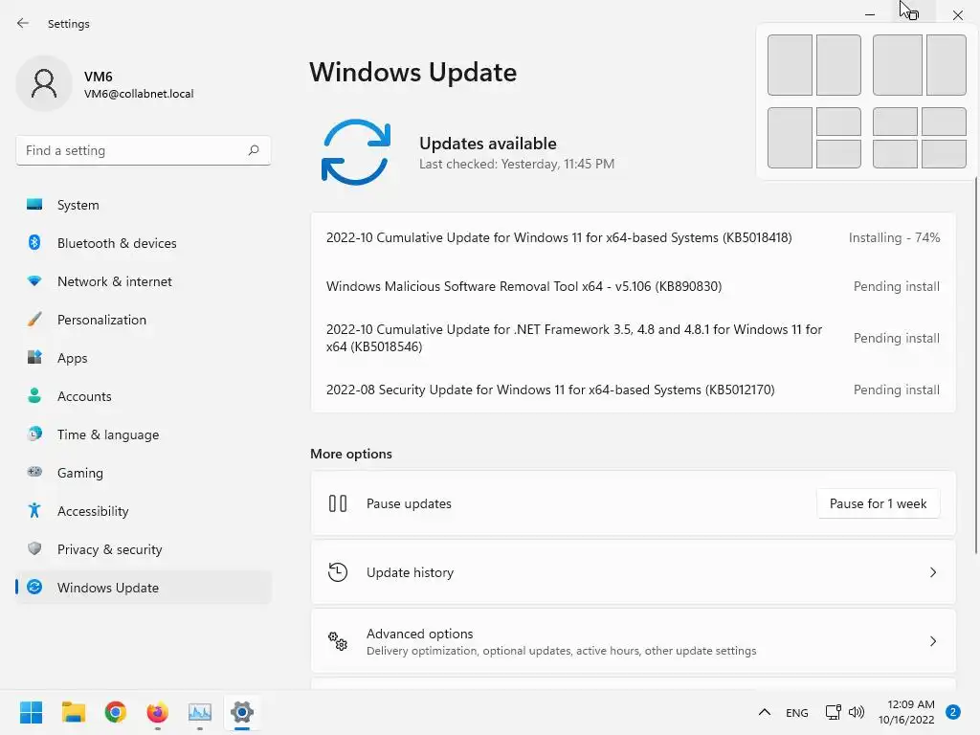Screen dimensions: 980x735
Task: Click the ENG language indicator
Action: (x=796, y=712)
